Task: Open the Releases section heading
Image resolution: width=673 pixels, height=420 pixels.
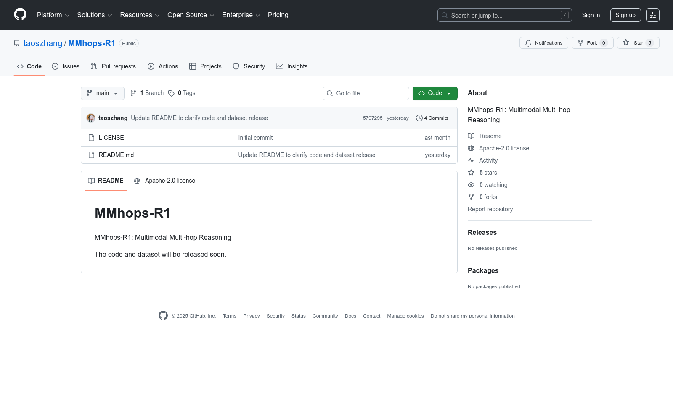Action: (x=482, y=232)
